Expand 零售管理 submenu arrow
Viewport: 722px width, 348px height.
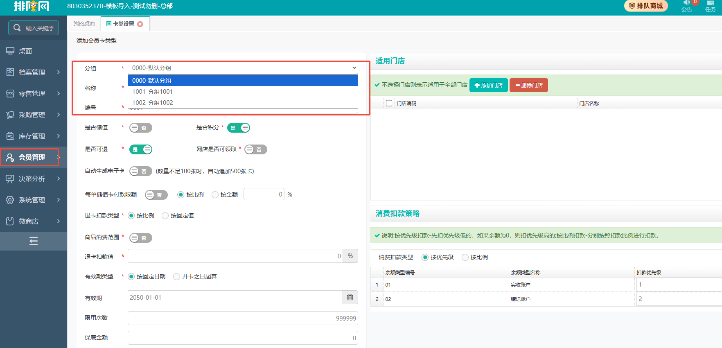pyautogui.click(x=59, y=93)
